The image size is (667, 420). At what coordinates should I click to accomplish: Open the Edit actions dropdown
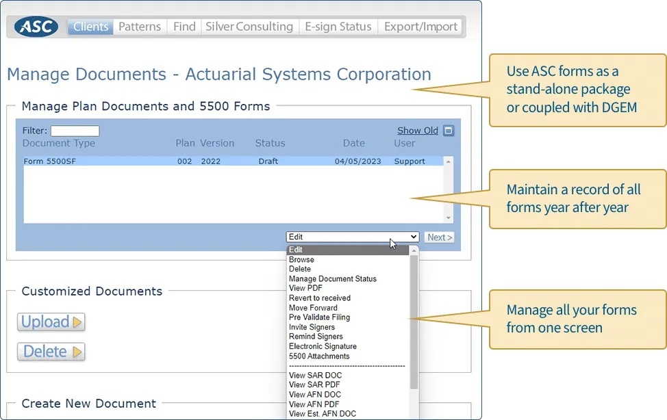coord(352,236)
